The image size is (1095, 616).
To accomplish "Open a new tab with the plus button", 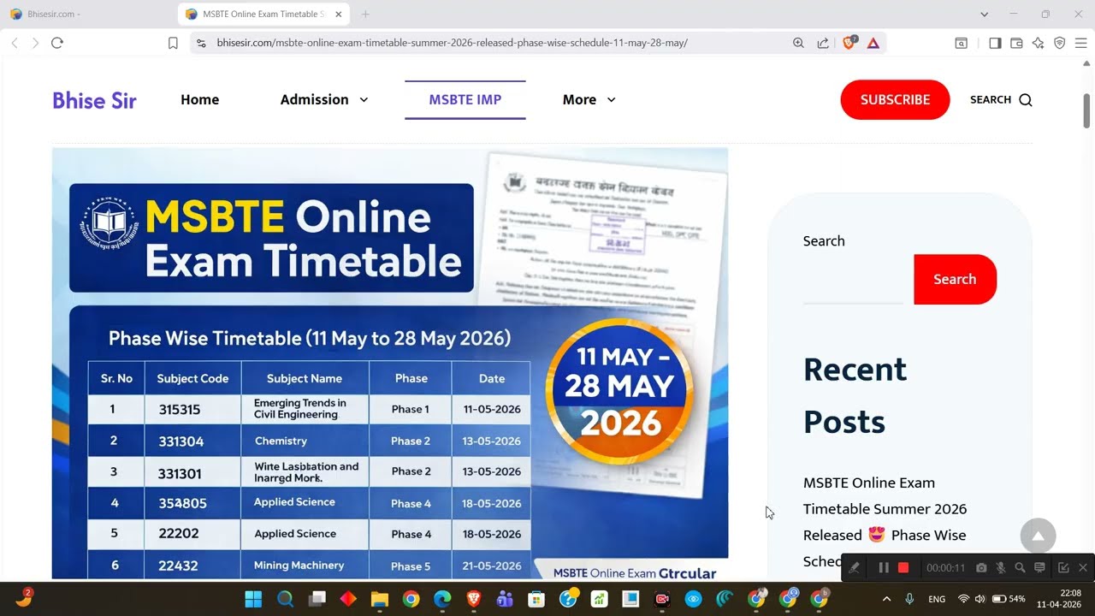I will pyautogui.click(x=365, y=15).
